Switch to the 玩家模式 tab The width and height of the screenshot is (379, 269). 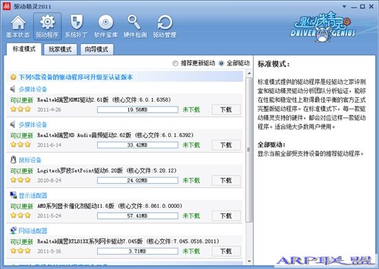coord(60,50)
